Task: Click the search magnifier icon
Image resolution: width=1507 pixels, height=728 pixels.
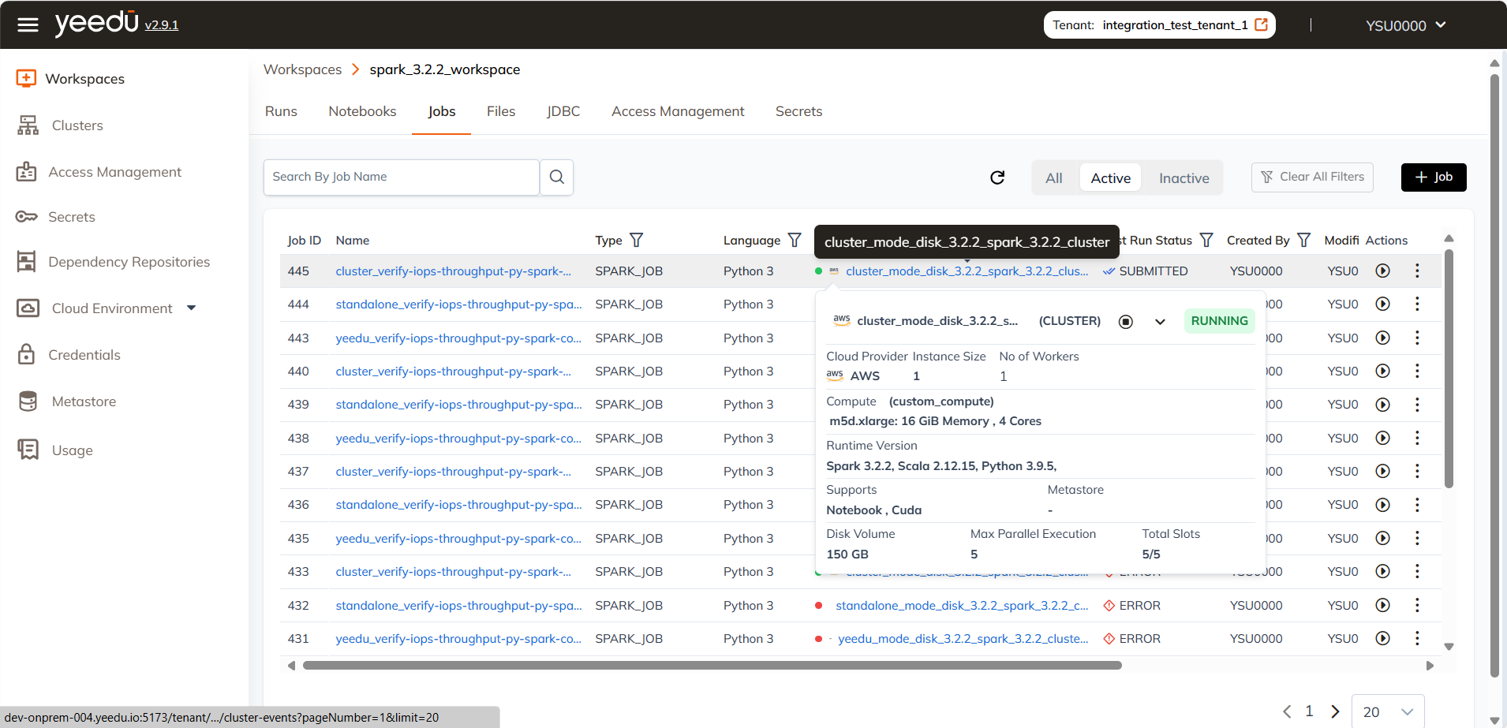Action: coord(556,177)
